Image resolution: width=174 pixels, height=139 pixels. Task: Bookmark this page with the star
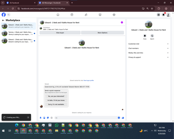point(152,9)
